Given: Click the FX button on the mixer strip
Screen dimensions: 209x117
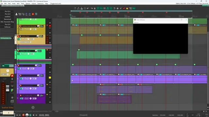Looking at the screenshot, I should pyautogui.click(x=3, y=66).
